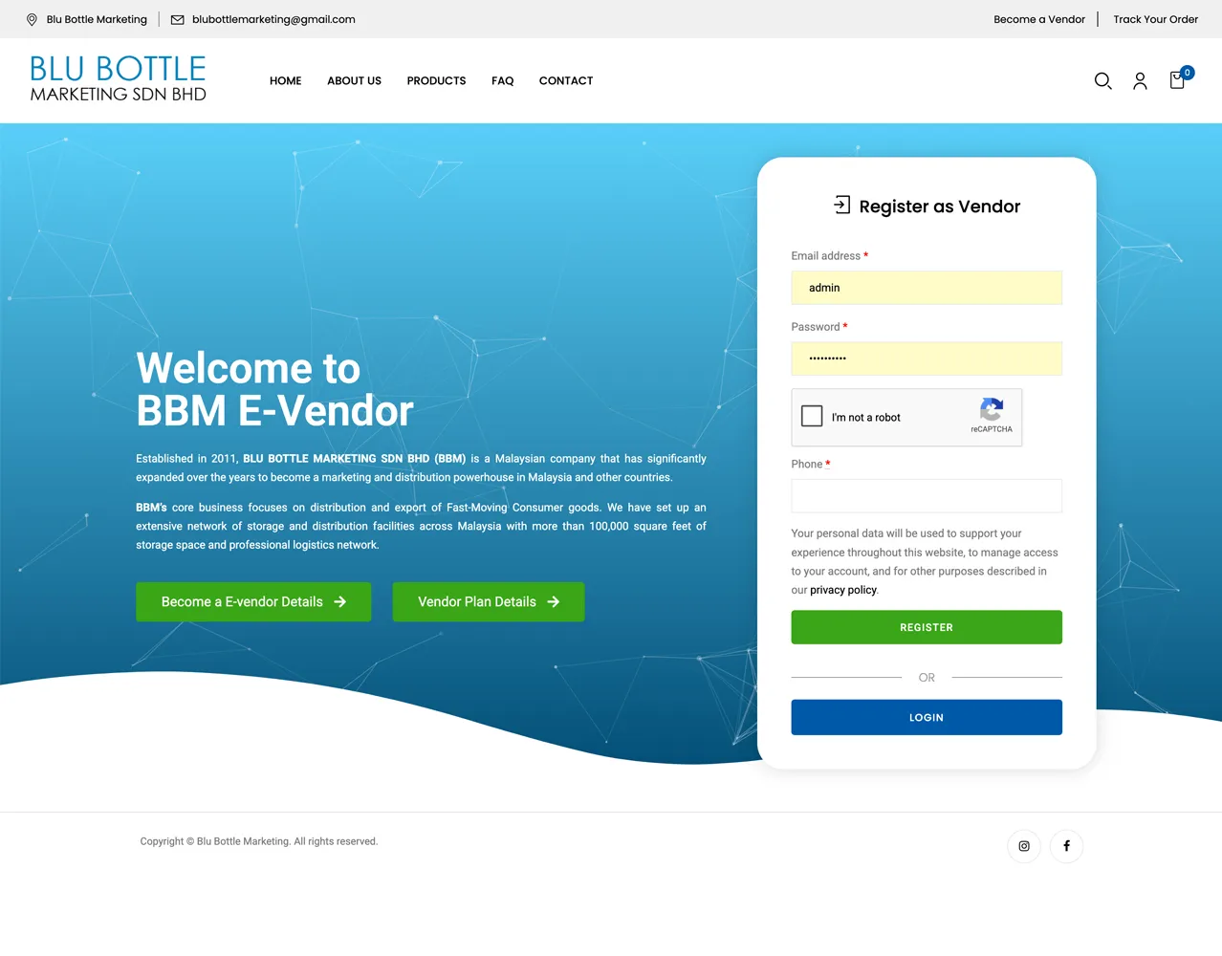Open the FAQ page
Image resolution: width=1222 pixels, height=956 pixels.
(502, 81)
